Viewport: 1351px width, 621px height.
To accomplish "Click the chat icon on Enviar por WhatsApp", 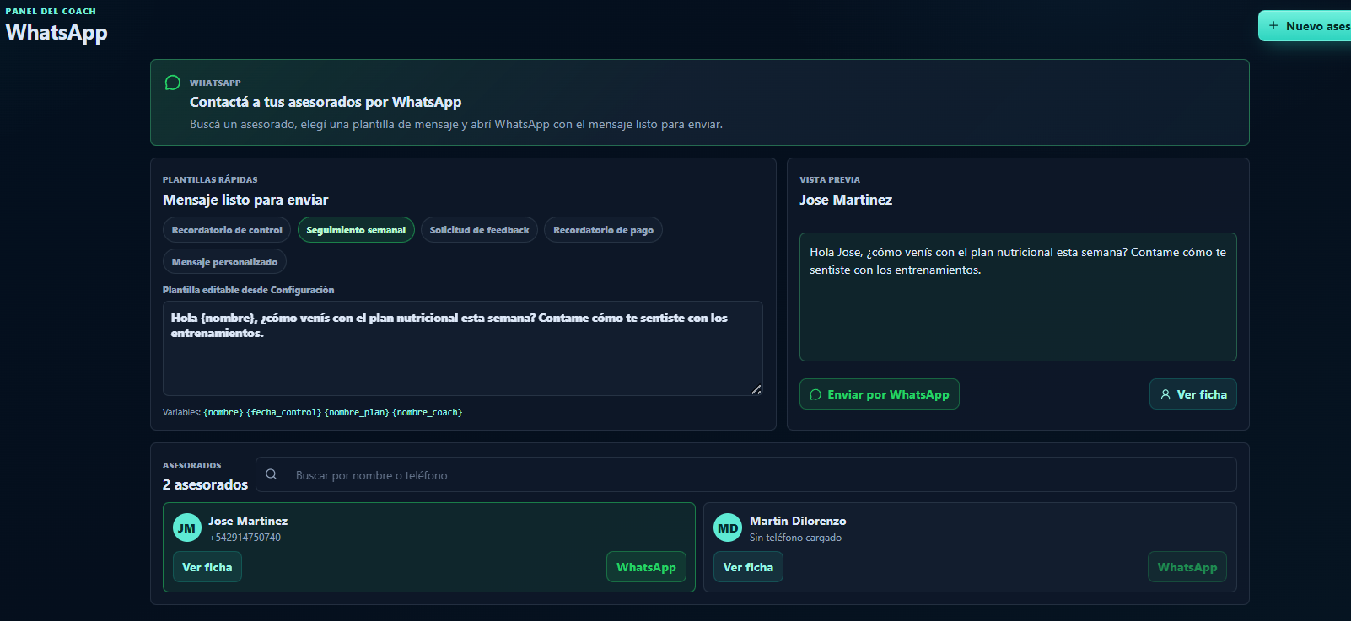I will pos(815,394).
